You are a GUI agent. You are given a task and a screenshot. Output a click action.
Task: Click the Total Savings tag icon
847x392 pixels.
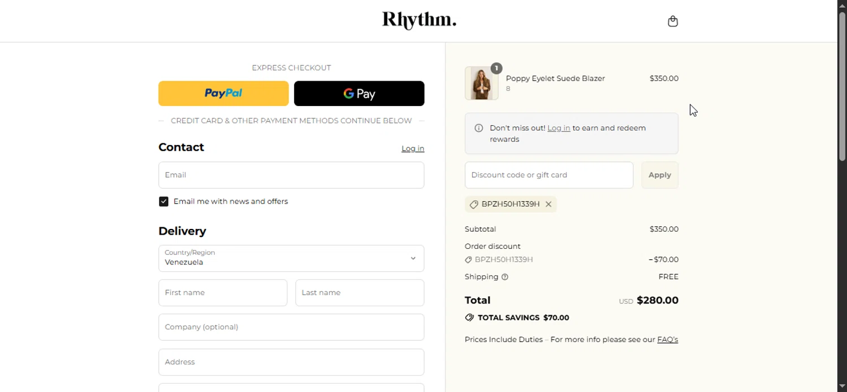tap(469, 318)
